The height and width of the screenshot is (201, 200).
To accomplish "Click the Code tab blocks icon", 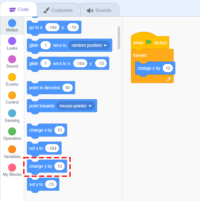I will (13, 10).
